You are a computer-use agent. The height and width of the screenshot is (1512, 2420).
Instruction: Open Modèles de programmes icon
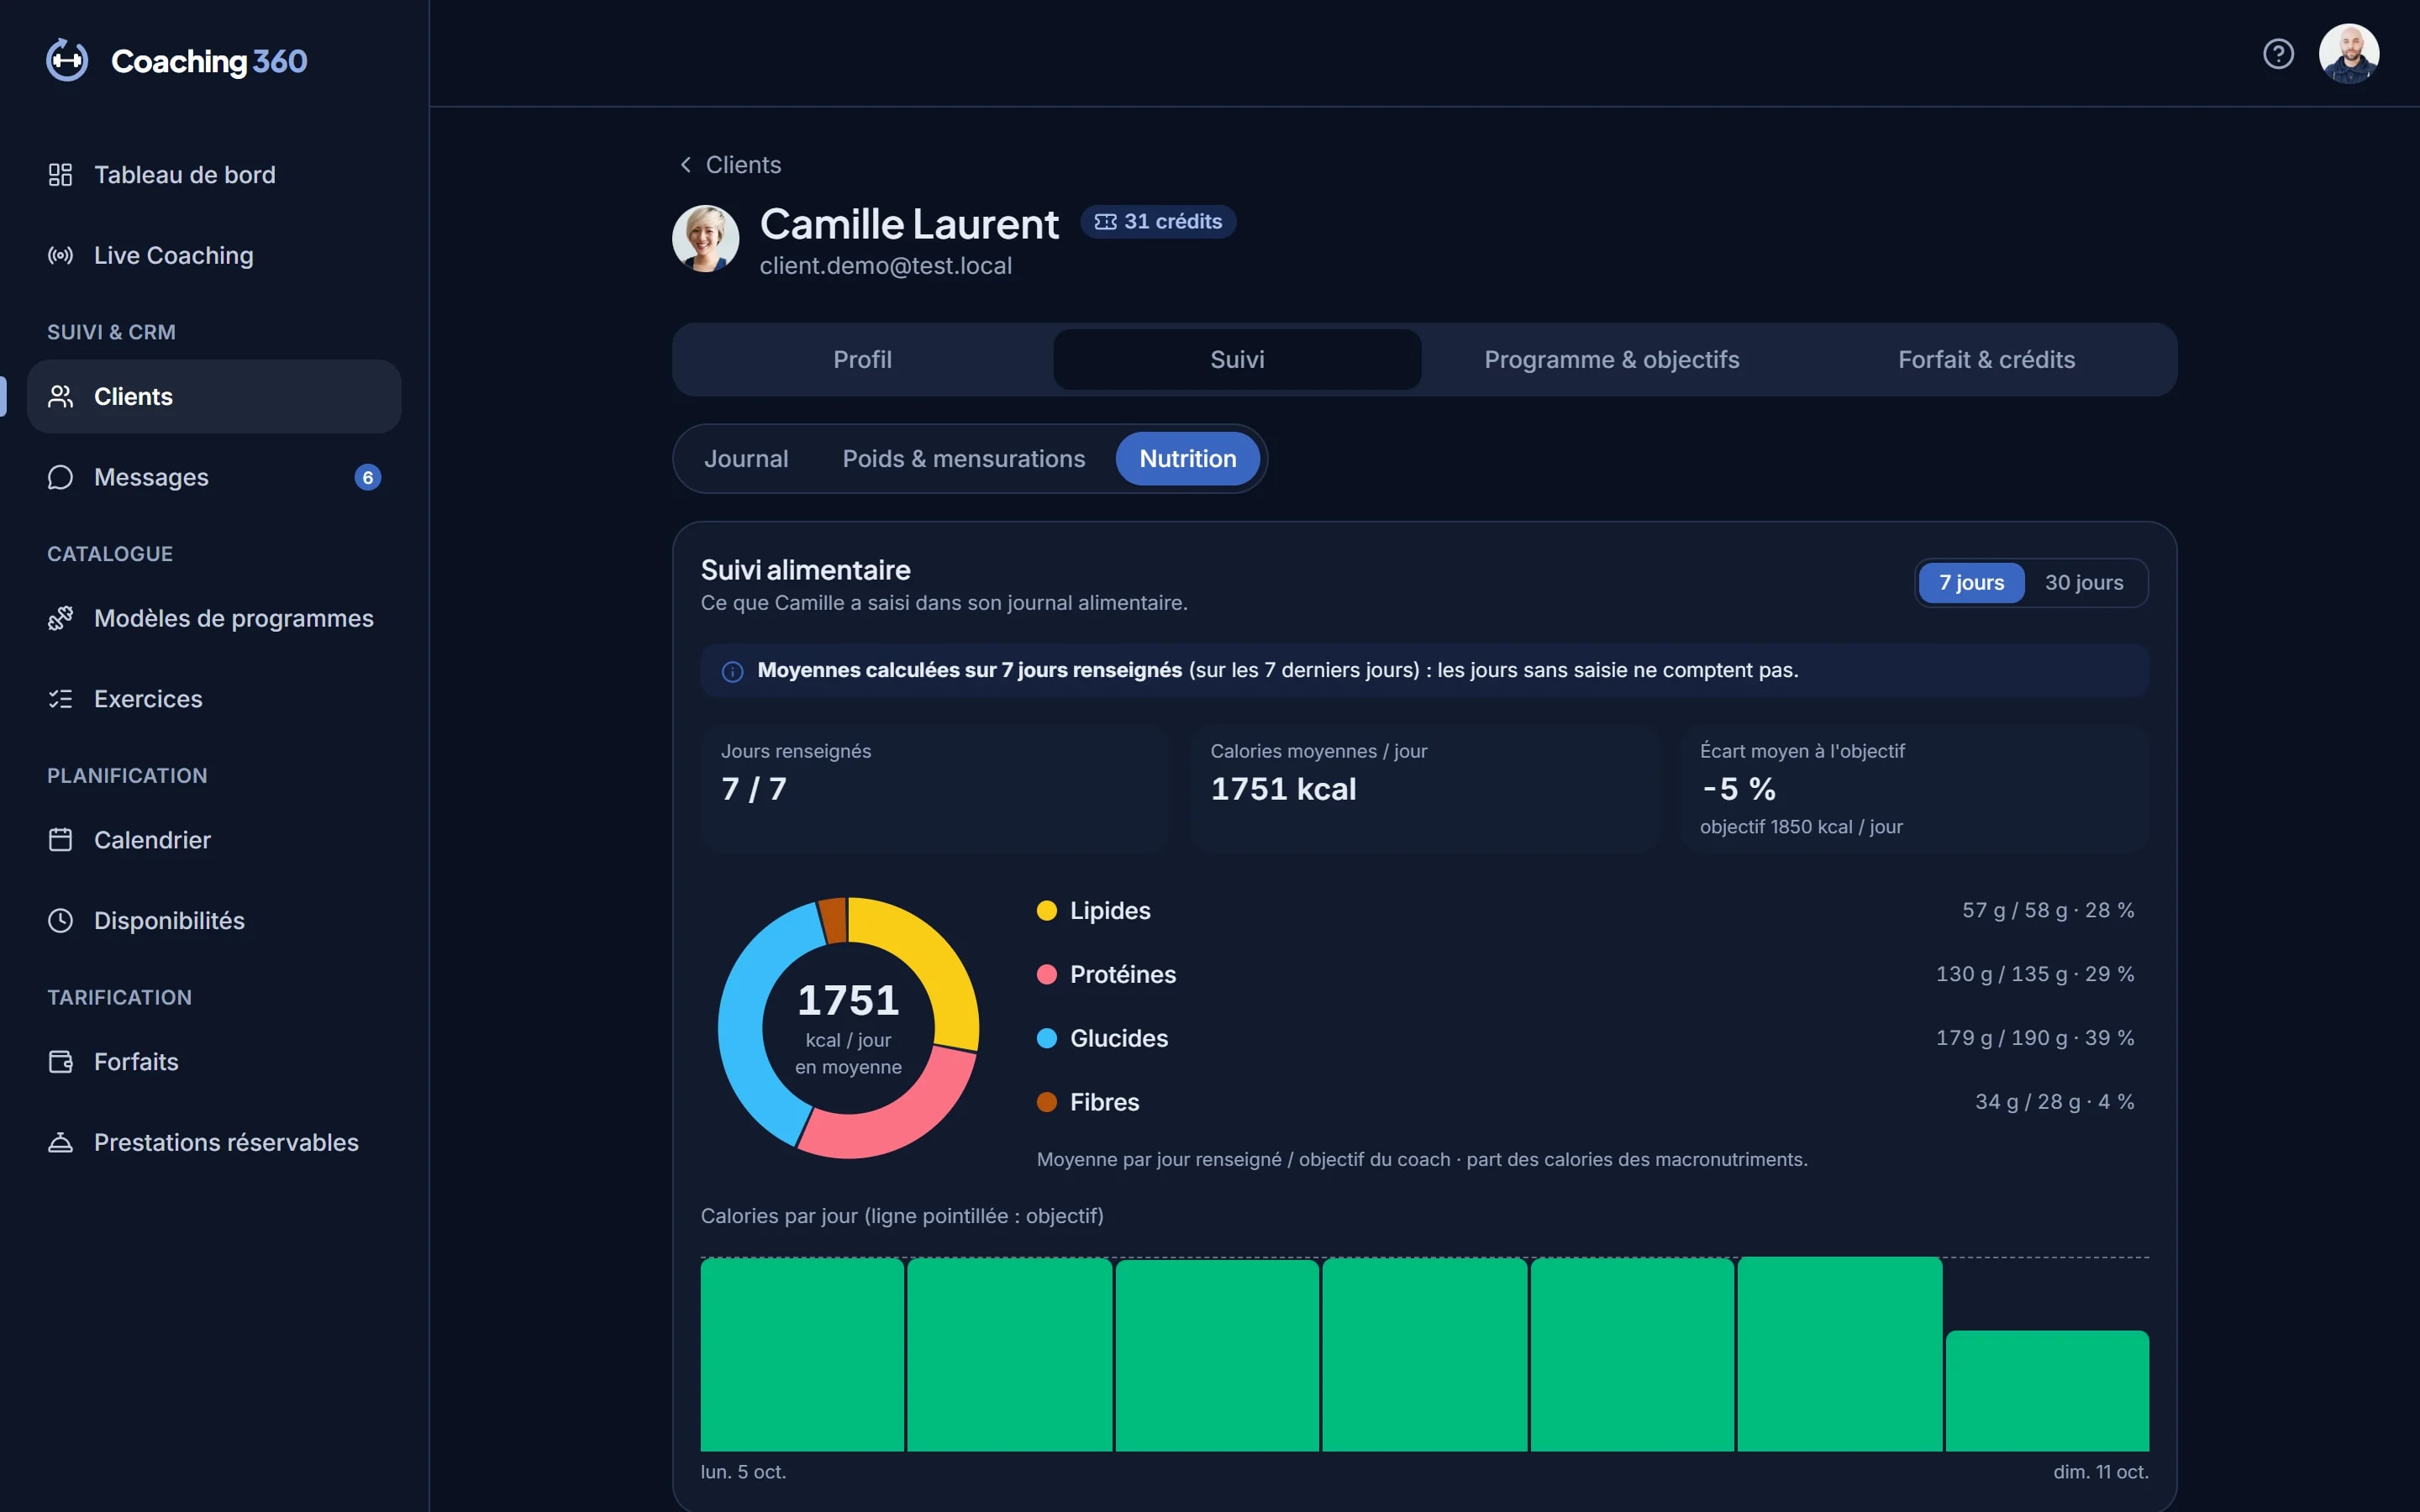[60, 619]
